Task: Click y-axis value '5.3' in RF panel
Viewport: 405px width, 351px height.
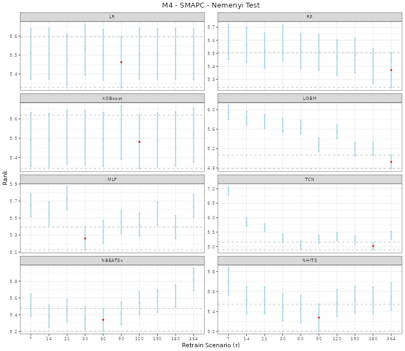Action: pos(211,79)
